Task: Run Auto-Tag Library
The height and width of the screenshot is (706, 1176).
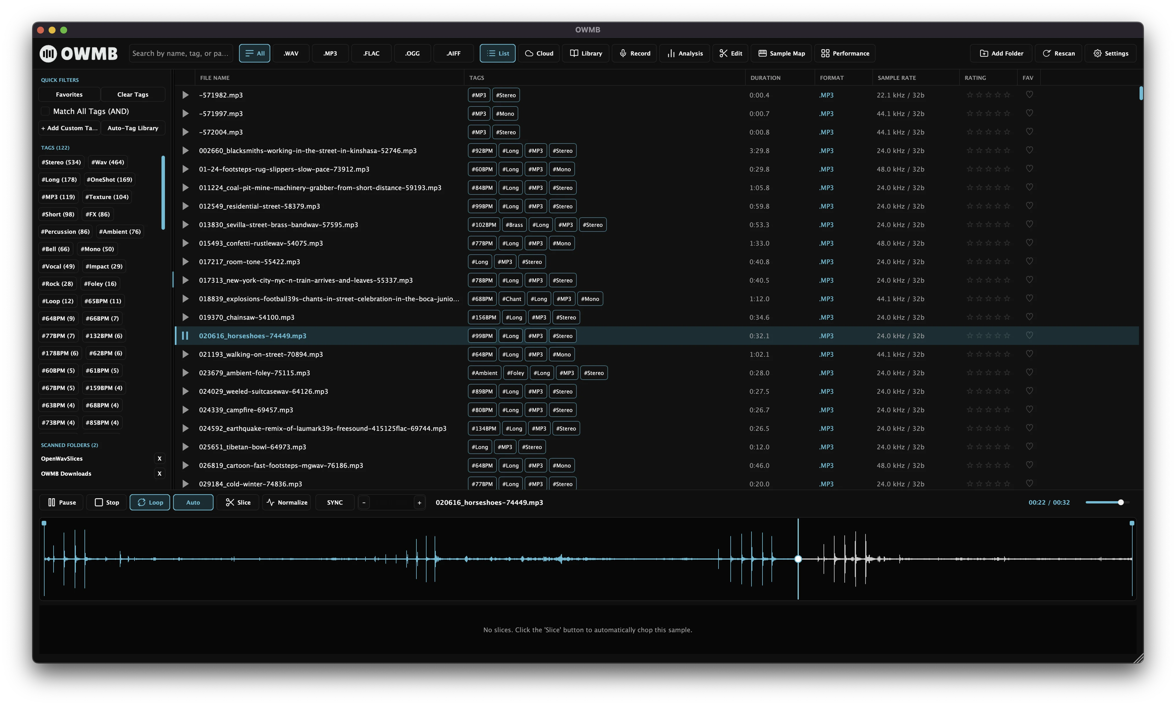Action: (x=133, y=128)
